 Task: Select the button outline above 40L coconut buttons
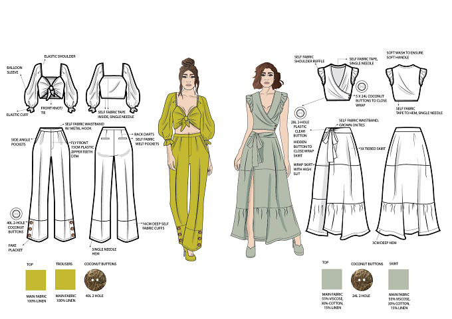pyautogui.click(x=16, y=214)
